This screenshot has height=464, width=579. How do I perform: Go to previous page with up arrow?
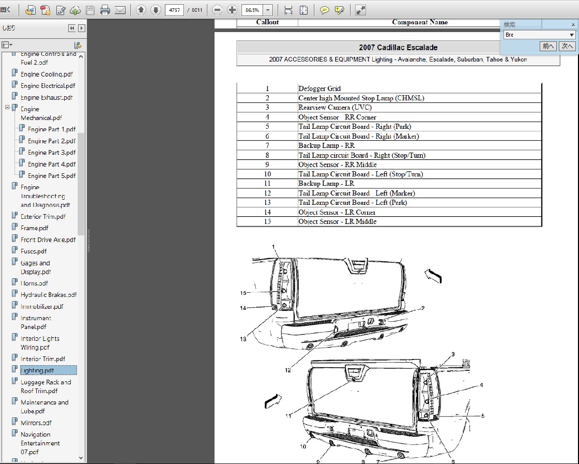pyautogui.click(x=141, y=10)
